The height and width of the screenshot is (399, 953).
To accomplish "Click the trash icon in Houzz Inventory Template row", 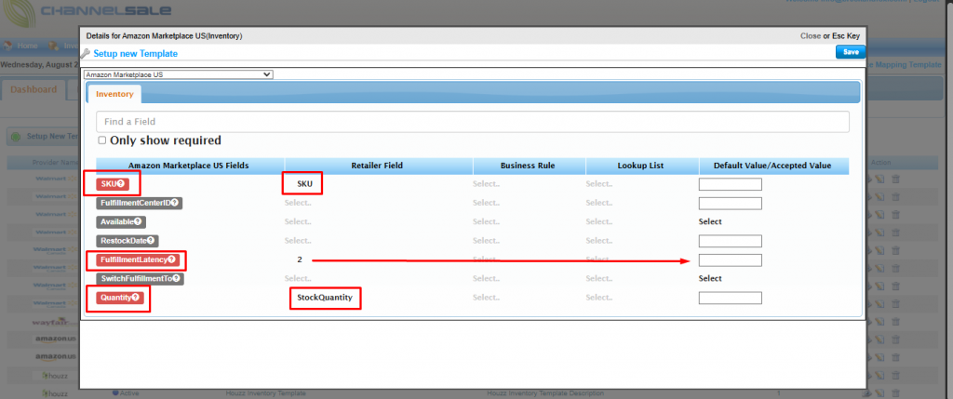I will coord(895,393).
